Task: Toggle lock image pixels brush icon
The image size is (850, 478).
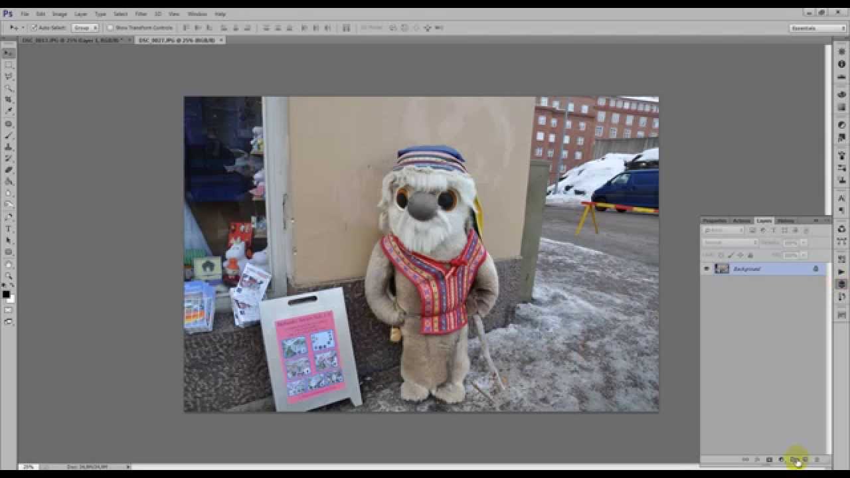Action: point(730,255)
